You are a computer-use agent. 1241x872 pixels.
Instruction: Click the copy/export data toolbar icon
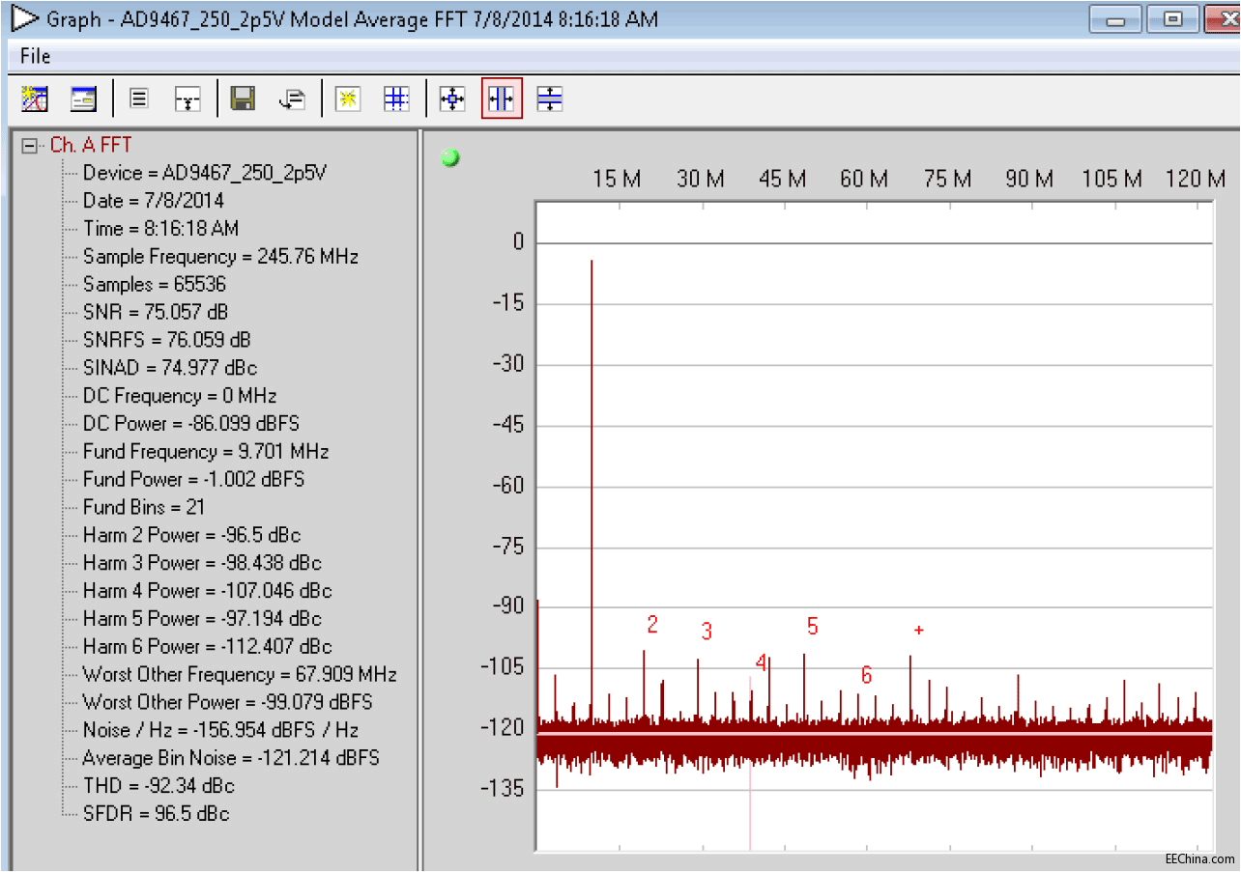click(x=292, y=98)
